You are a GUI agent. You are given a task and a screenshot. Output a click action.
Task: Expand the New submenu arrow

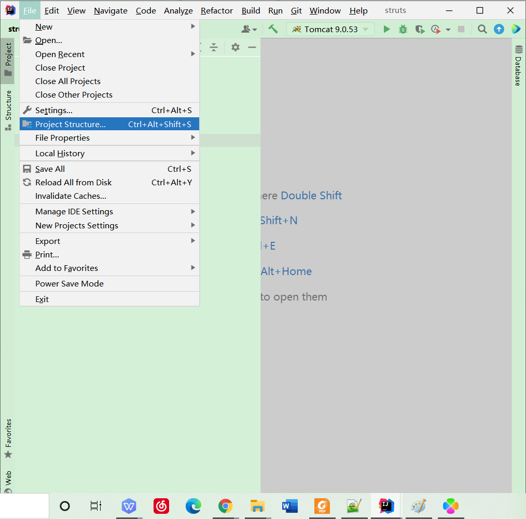[192, 26]
